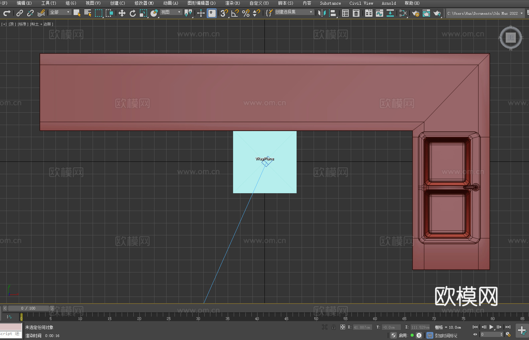
Task: Toggle Percent Snap
Action: pyautogui.click(x=246, y=13)
